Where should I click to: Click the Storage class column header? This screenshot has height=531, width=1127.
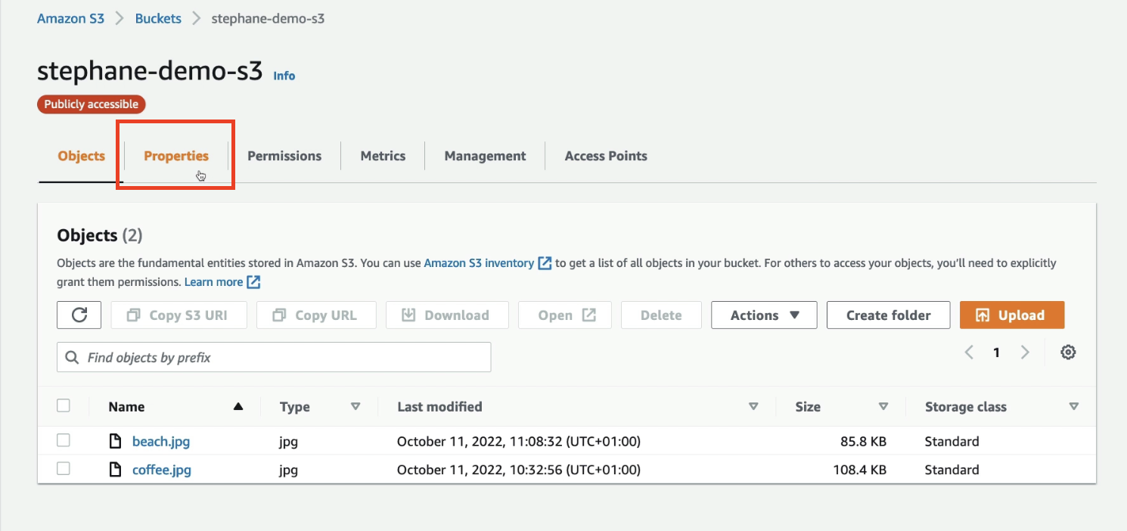[x=965, y=407]
